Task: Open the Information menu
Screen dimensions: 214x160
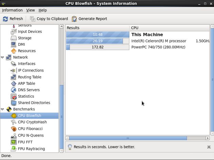Action: pos(12,10)
